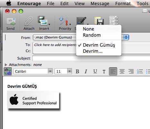
Task: Select align right button
Action: click(x=131, y=71)
